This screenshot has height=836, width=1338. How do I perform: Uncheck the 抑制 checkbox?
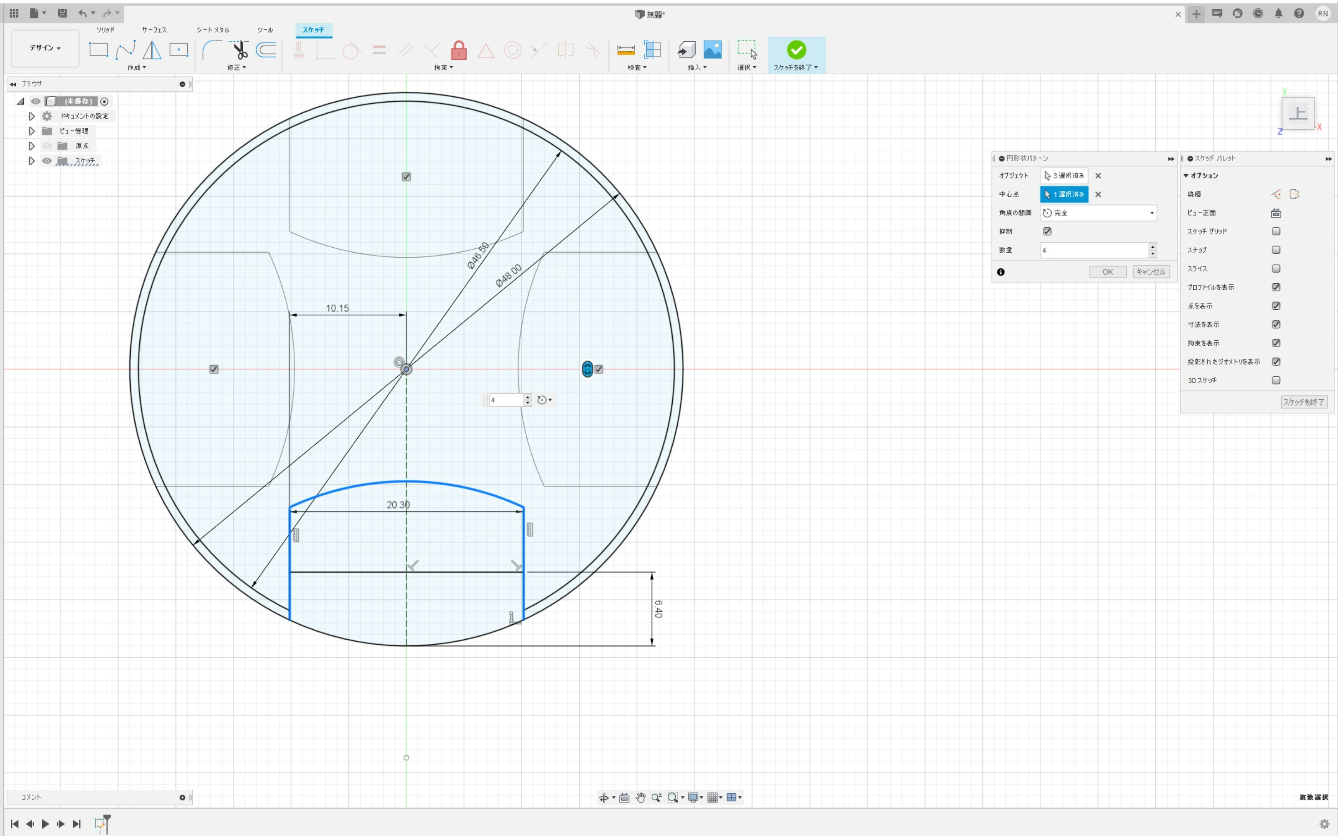click(1047, 231)
